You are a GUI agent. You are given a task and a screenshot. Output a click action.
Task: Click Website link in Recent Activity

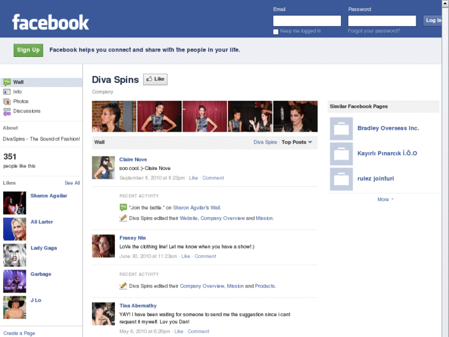(x=188, y=218)
